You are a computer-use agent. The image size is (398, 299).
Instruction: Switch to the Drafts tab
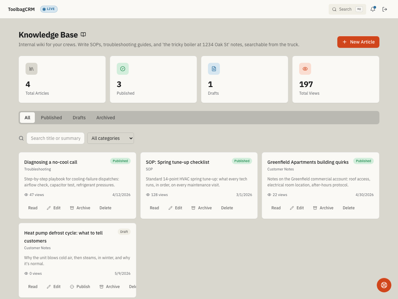[x=79, y=118]
